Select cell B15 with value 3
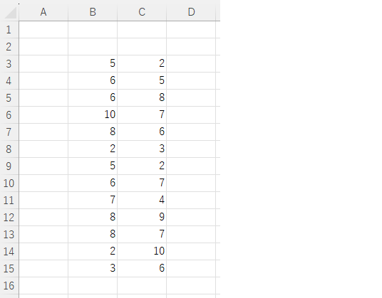 [x=93, y=268]
